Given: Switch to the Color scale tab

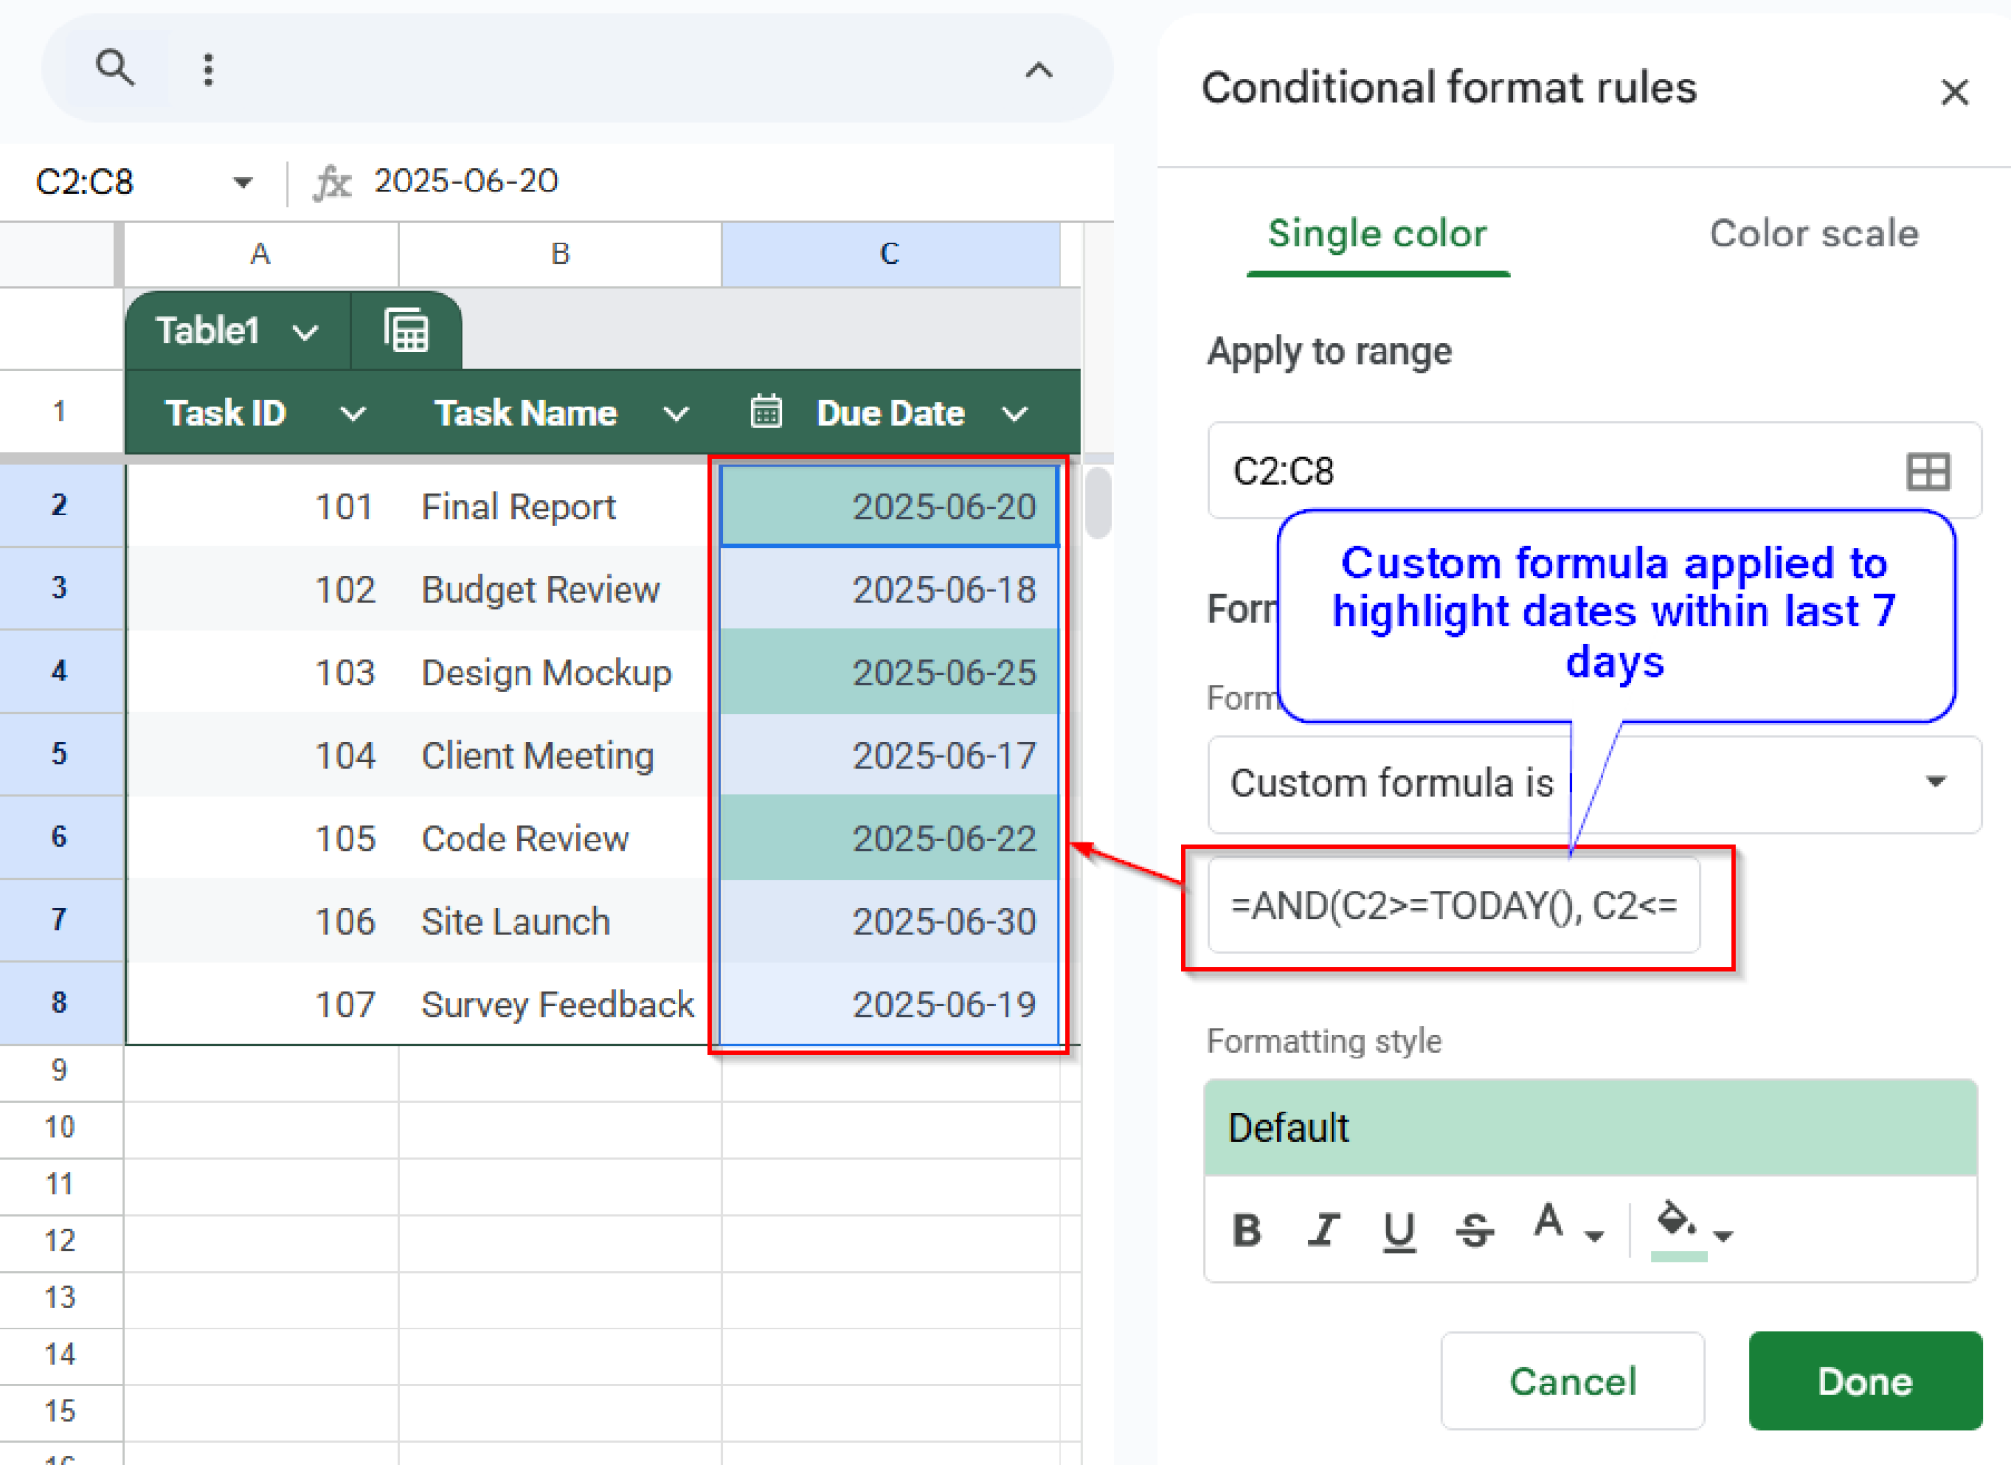Looking at the screenshot, I should (x=1814, y=234).
